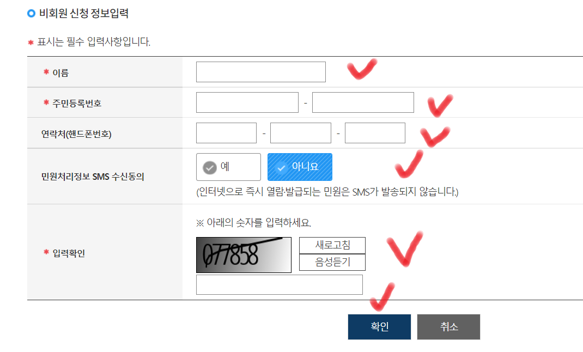Select 아니요 for SMS 수신동의
The height and width of the screenshot is (352, 583).
(x=300, y=167)
